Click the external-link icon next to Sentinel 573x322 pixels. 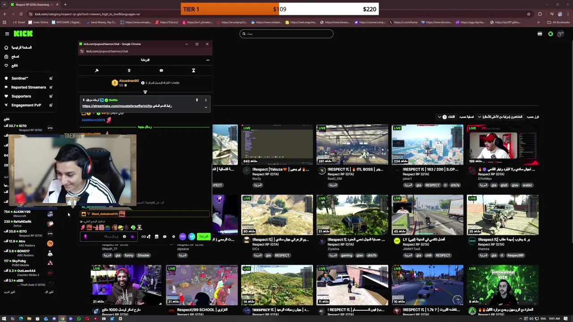[x=51, y=78]
